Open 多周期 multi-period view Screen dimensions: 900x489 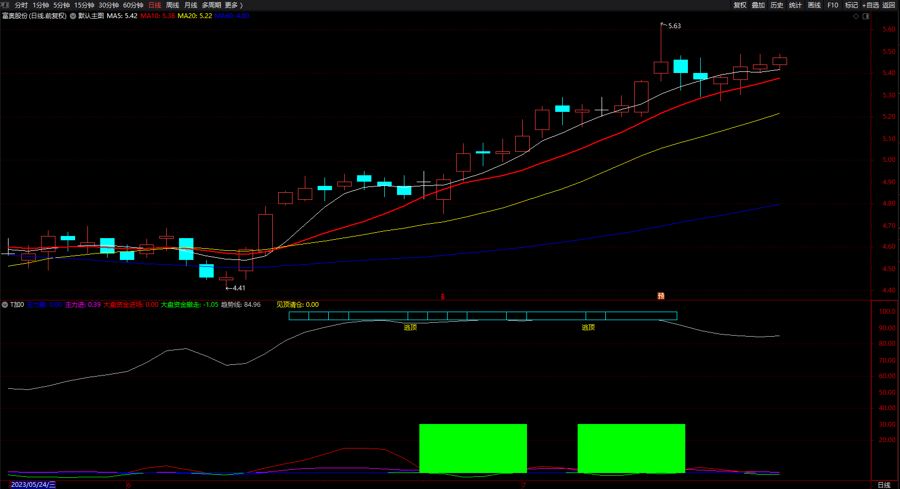click(211, 5)
